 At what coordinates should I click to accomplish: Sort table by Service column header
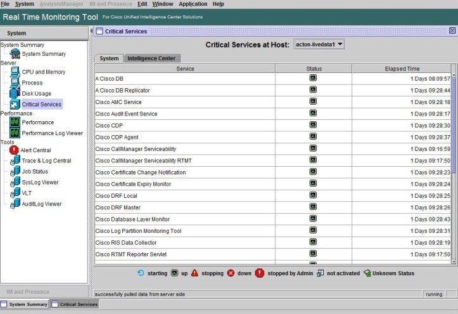[185, 69]
